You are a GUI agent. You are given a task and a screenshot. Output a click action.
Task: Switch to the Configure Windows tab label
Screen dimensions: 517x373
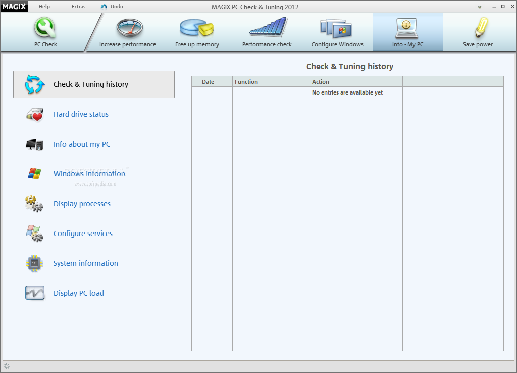(x=337, y=44)
